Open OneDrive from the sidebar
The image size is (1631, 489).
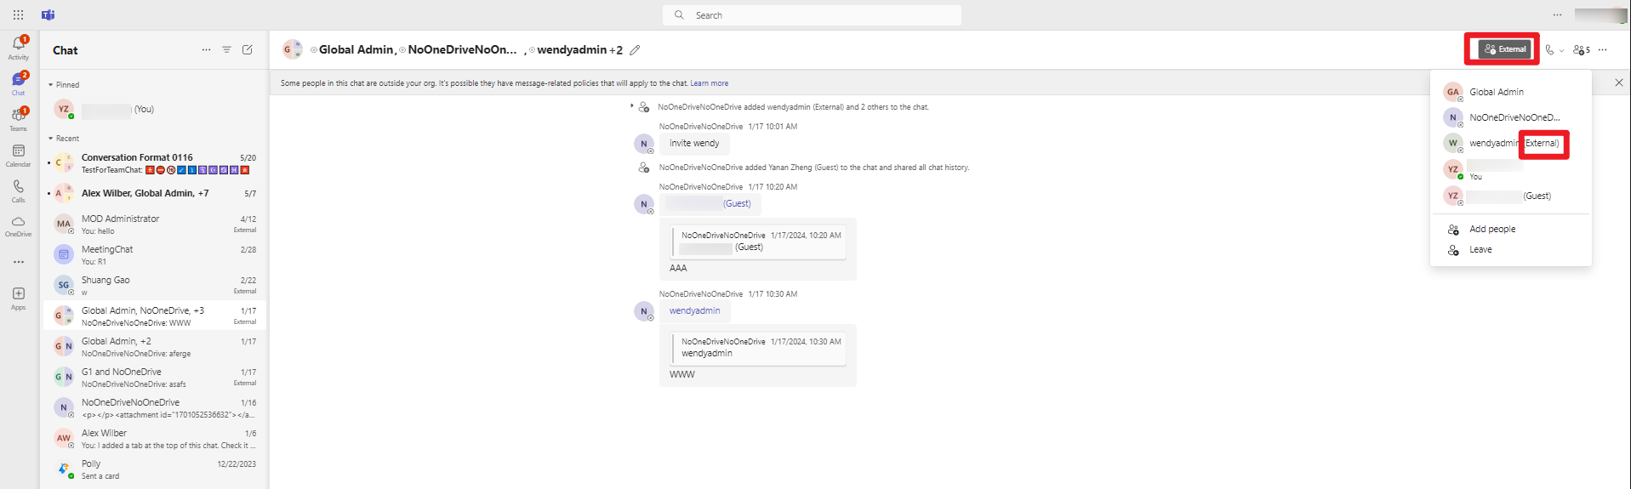click(18, 225)
